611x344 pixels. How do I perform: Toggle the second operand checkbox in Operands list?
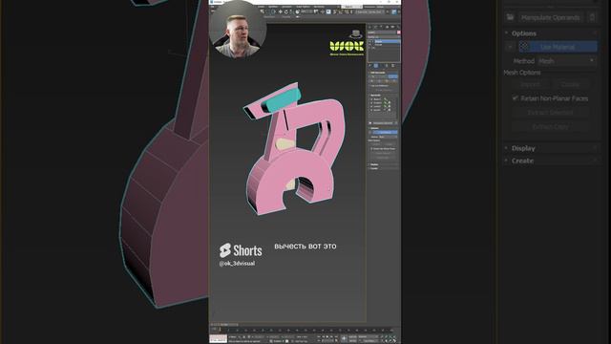[x=371, y=103]
